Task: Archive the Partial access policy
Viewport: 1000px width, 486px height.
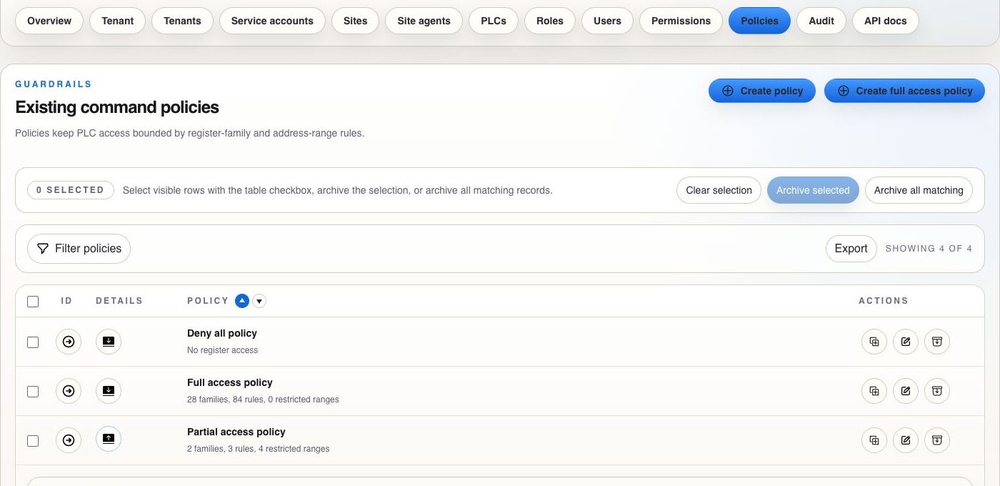Action: pyautogui.click(x=937, y=440)
